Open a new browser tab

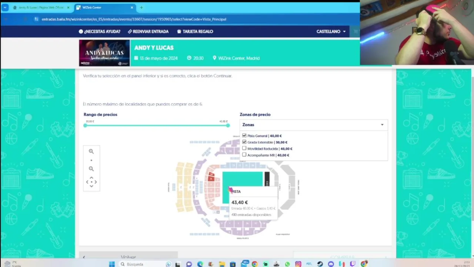(141, 7)
